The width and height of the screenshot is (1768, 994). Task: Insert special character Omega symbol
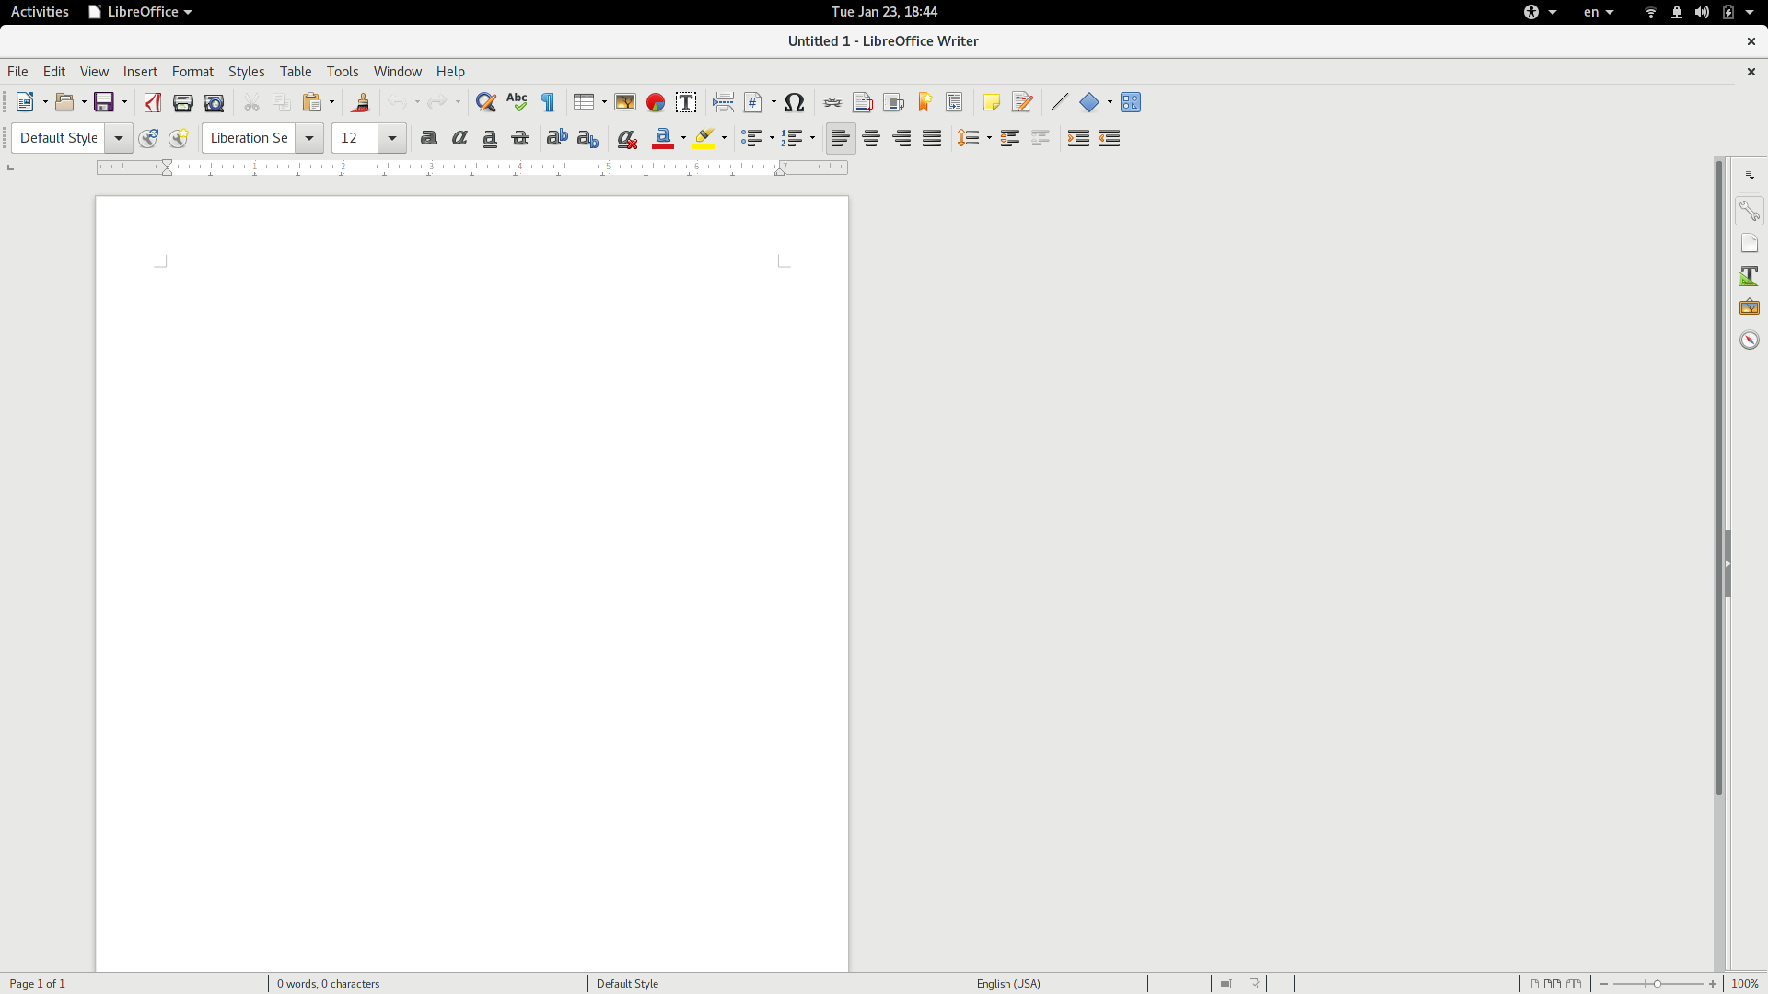coord(795,102)
